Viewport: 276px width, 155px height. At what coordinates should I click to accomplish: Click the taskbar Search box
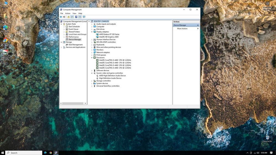pos(24,153)
